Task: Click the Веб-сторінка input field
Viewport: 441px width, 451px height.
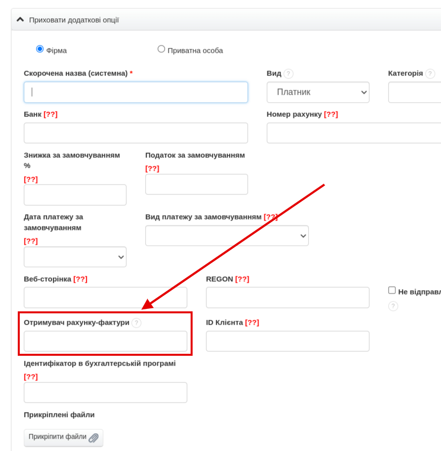Action: click(x=105, y=298)
